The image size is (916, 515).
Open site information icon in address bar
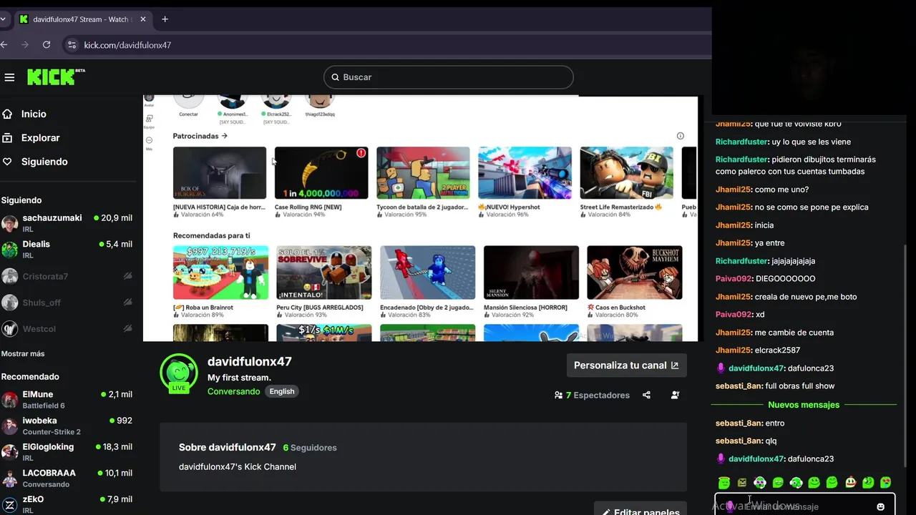pos(72,44)
